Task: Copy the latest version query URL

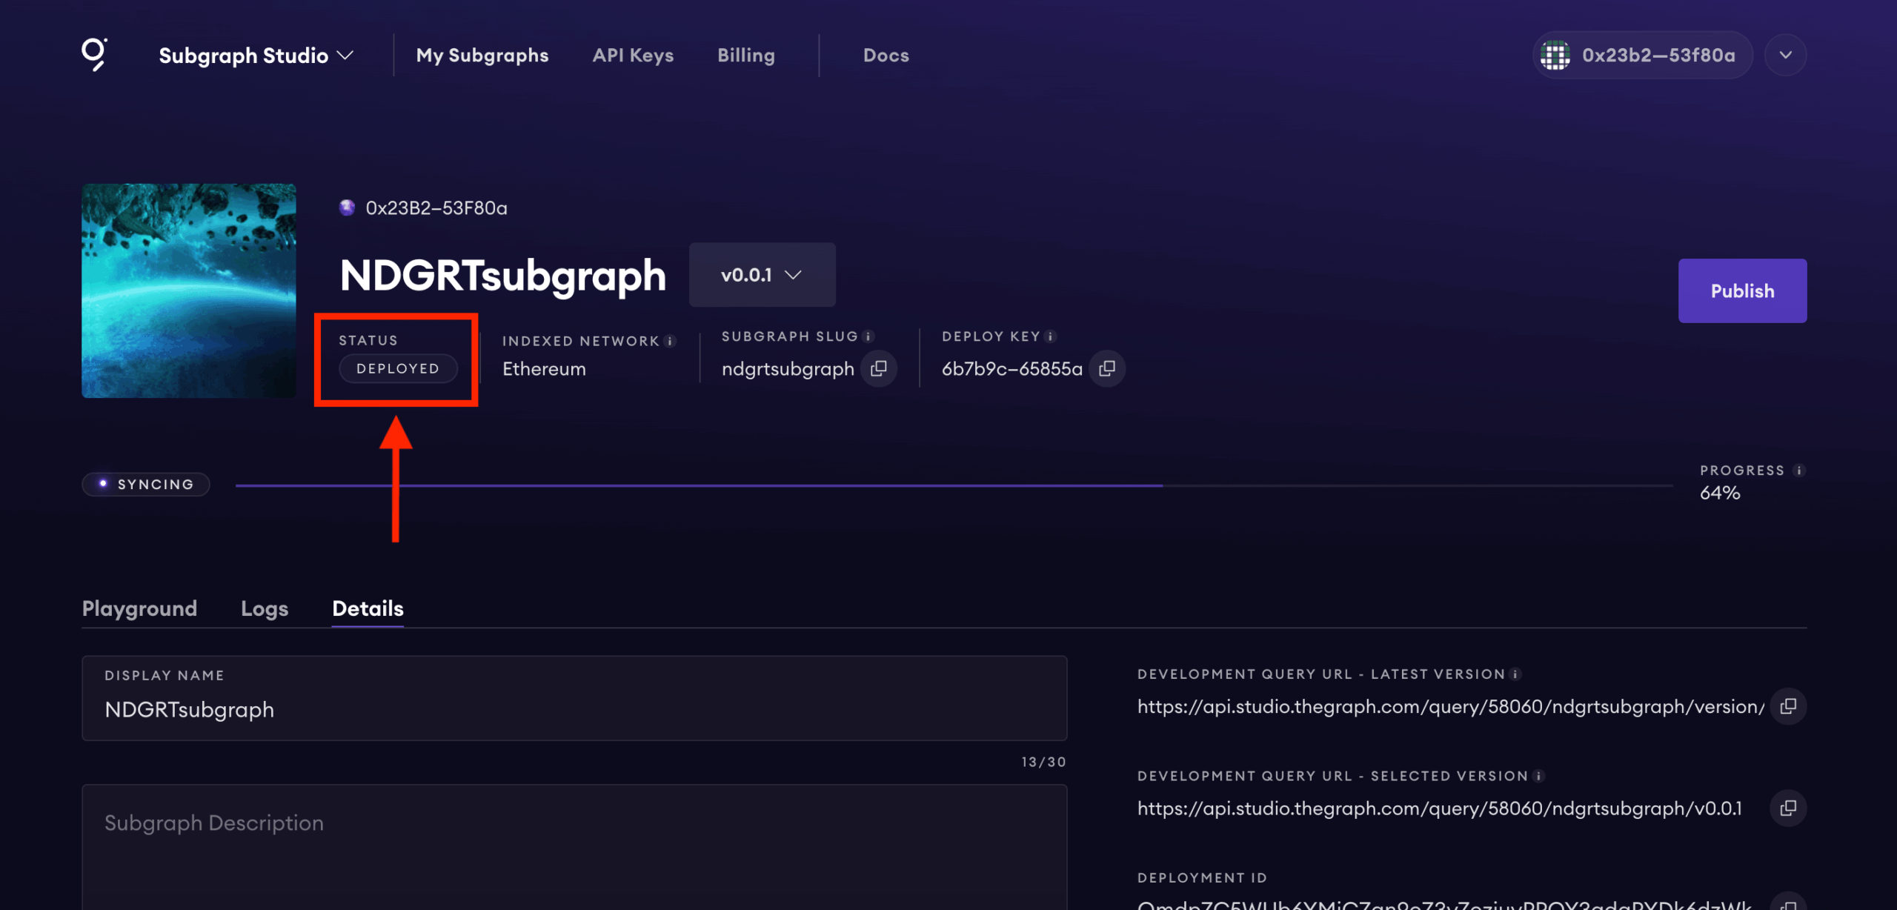Action: coord(1788,706)
